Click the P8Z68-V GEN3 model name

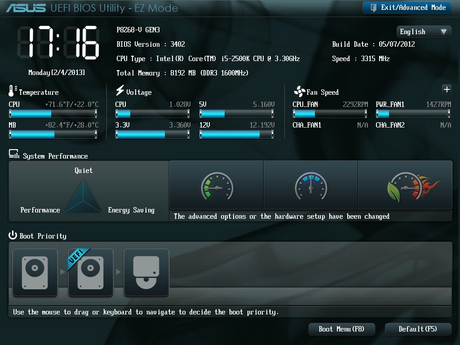(138, 30)
